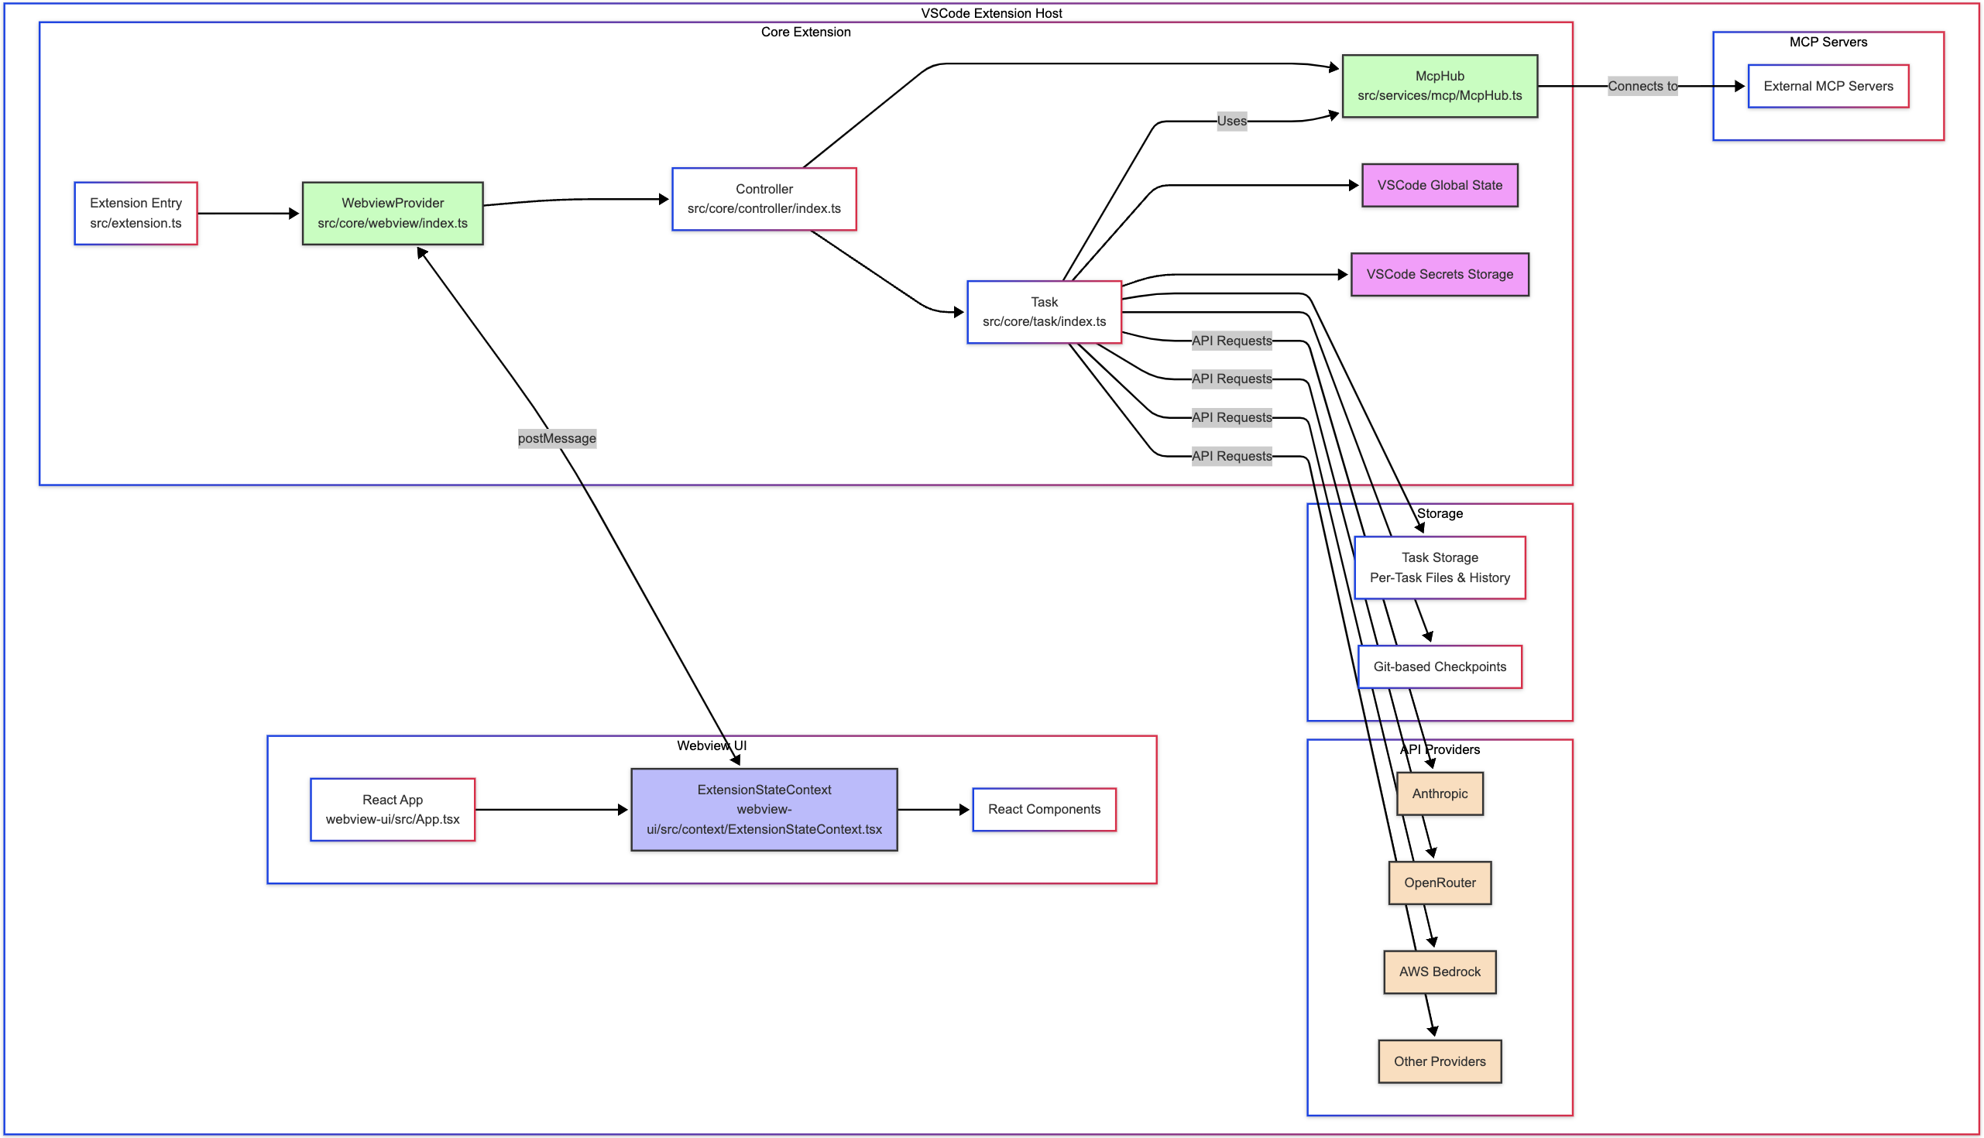Click the React App node
1984x1138 pixels.
(x=393, y=810)
